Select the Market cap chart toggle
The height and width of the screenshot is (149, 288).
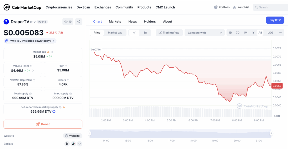point(115,33)
